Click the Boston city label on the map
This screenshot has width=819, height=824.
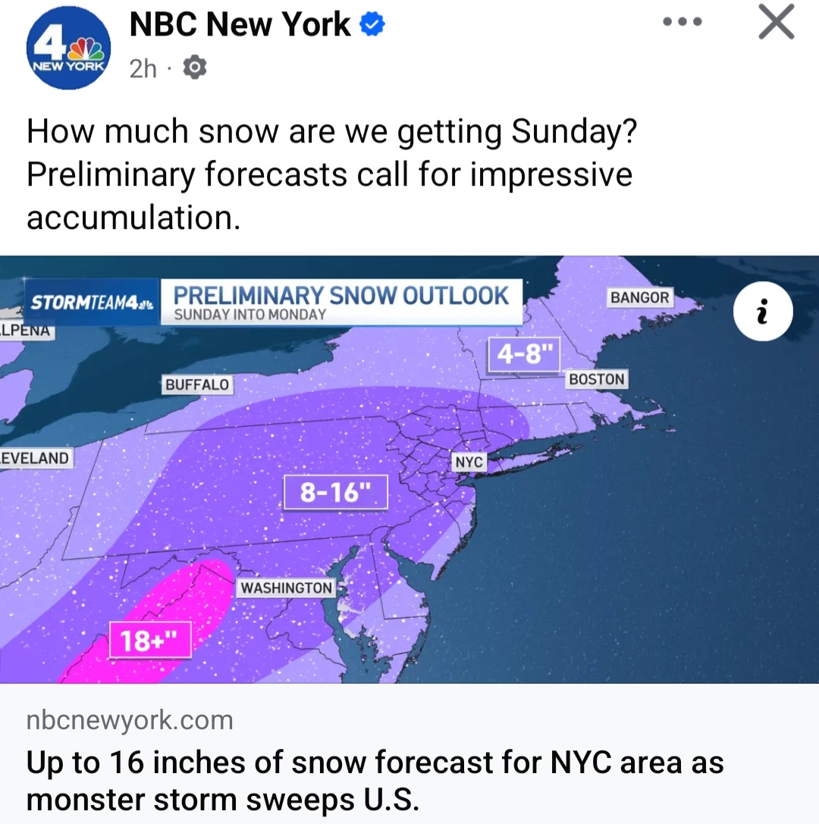(597, 379)
